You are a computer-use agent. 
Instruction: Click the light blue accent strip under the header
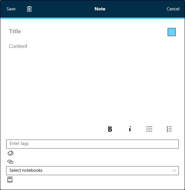(92, 18)
